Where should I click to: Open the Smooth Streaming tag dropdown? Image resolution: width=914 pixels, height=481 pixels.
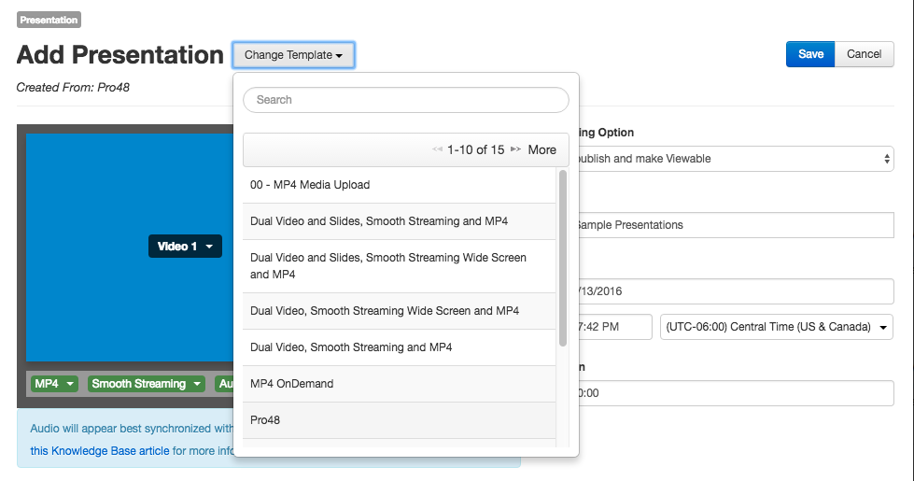147,384
